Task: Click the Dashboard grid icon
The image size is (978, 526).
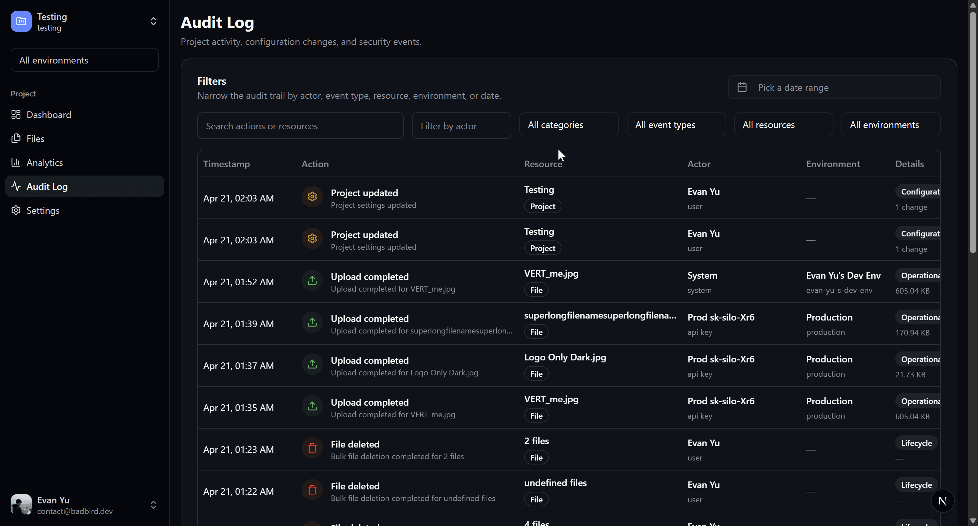Action: click(16, 114)
